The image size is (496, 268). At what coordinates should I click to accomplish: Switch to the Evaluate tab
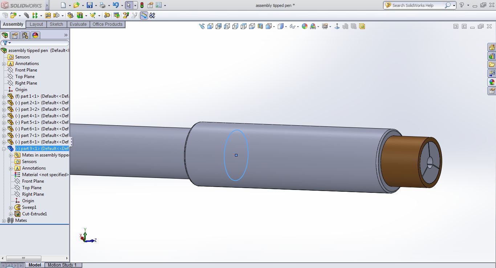pos(78,24)
